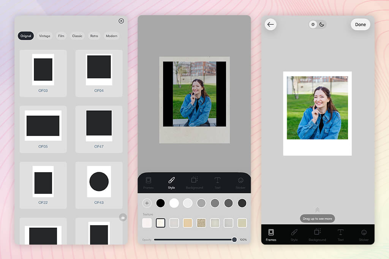Select the OF22 frame thumbnail
This screenshot has height=259, width=389.
pyautogui.click(x=43, y=185)
